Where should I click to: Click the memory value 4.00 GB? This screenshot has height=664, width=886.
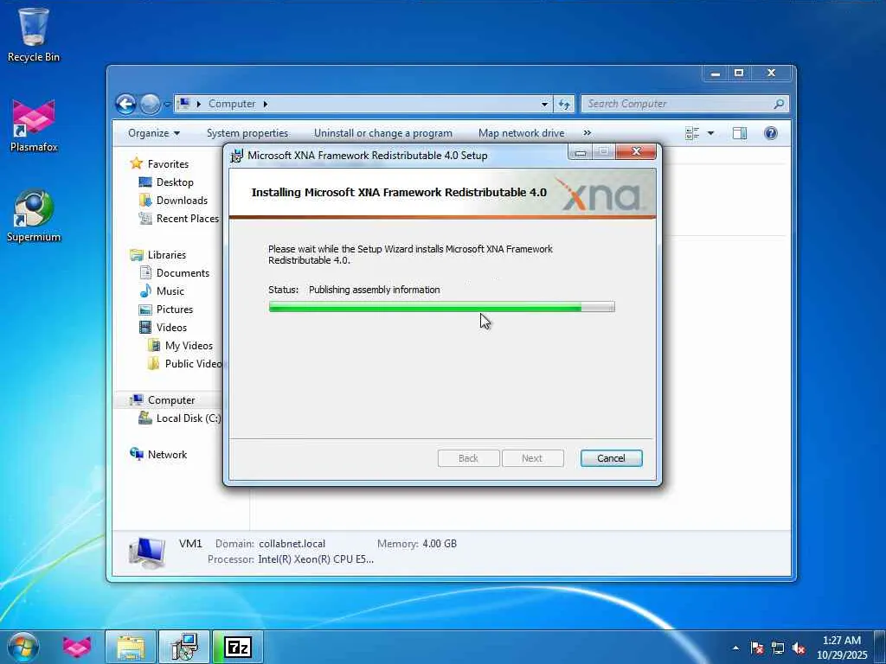440,544
